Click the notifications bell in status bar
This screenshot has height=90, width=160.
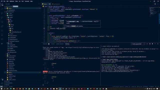pyautogui.click(x=158, y=87)
